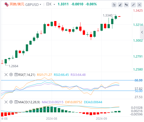Open the 日K timeframe dropdown
Screen dimensions: 144x122
tap(54, 5)
